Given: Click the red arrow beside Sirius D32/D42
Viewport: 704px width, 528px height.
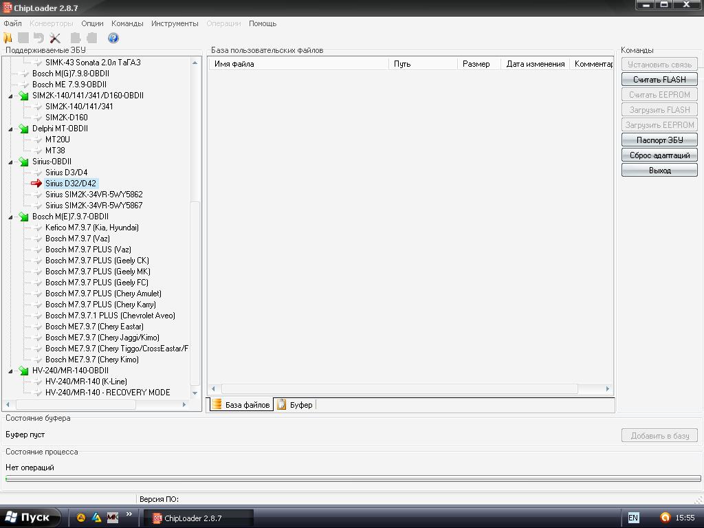Looking at the screenshot, I should 36,184.
